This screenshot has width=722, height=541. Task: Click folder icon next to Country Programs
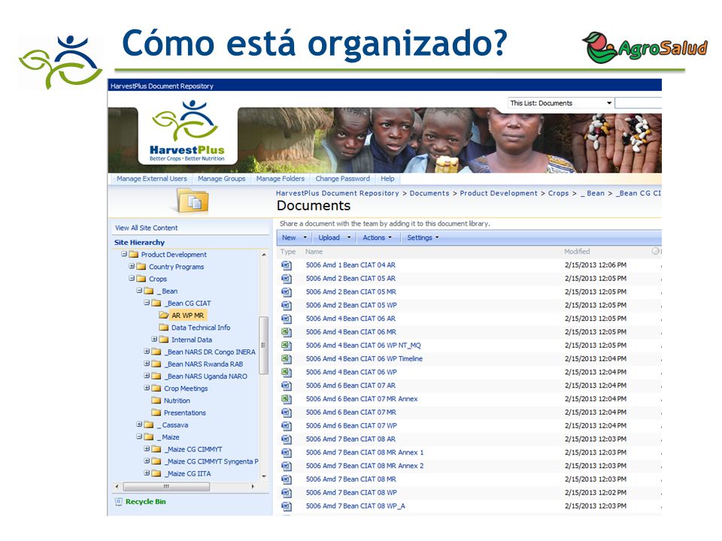coord(141,267)
